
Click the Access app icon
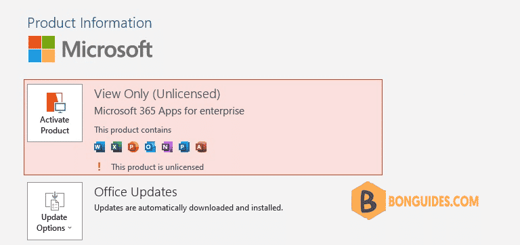[x=201, y=147]
